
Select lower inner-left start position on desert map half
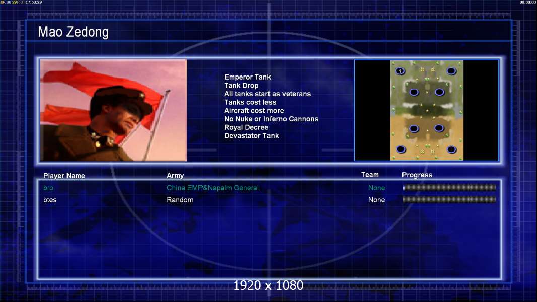pyautogui.click(x=414, y=128)
